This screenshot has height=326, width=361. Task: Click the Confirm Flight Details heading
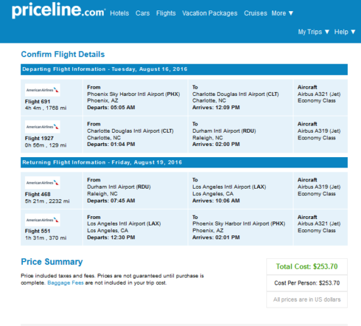coord(62,55)
